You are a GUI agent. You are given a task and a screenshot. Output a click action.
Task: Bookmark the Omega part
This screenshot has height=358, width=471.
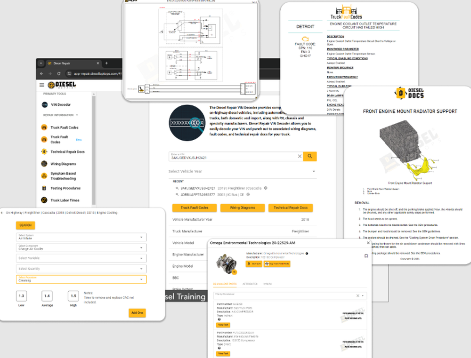pyautogui.click(x=366, y=256)
